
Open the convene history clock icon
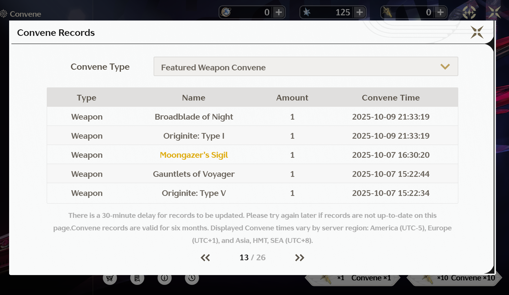click(x=192, y=278)
